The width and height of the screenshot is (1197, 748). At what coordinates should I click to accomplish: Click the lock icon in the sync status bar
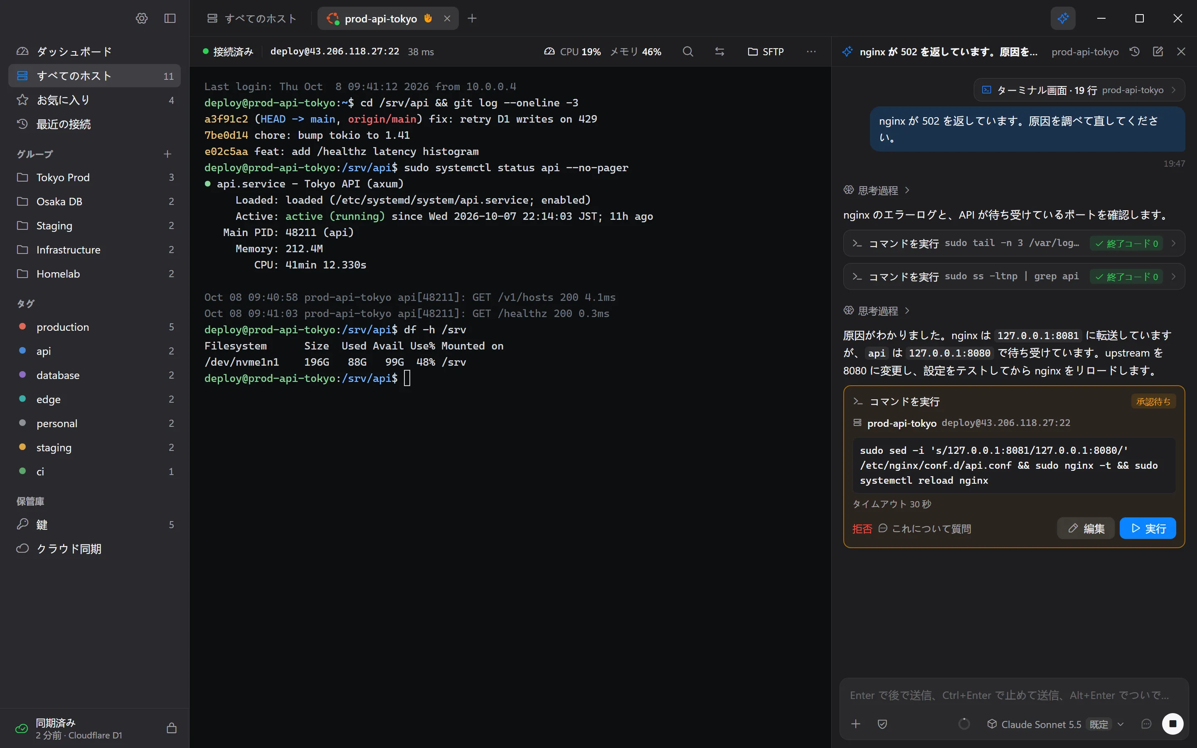pos(171,728)
